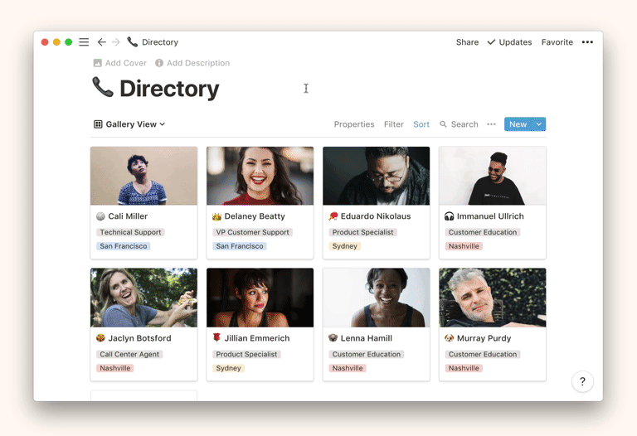Click the forward navigation arrow

[x=116, y=42]
